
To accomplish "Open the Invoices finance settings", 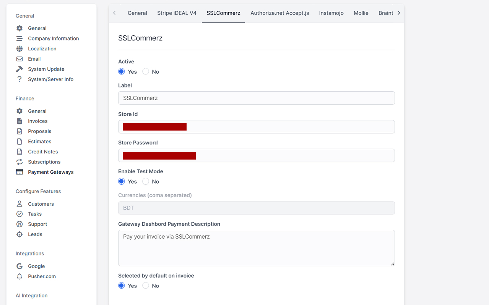I will (37, 121).
